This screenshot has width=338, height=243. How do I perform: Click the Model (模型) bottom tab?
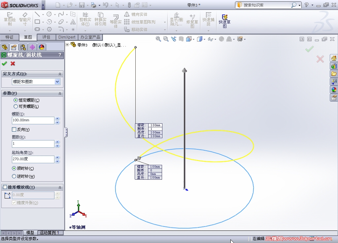point(30,233)
